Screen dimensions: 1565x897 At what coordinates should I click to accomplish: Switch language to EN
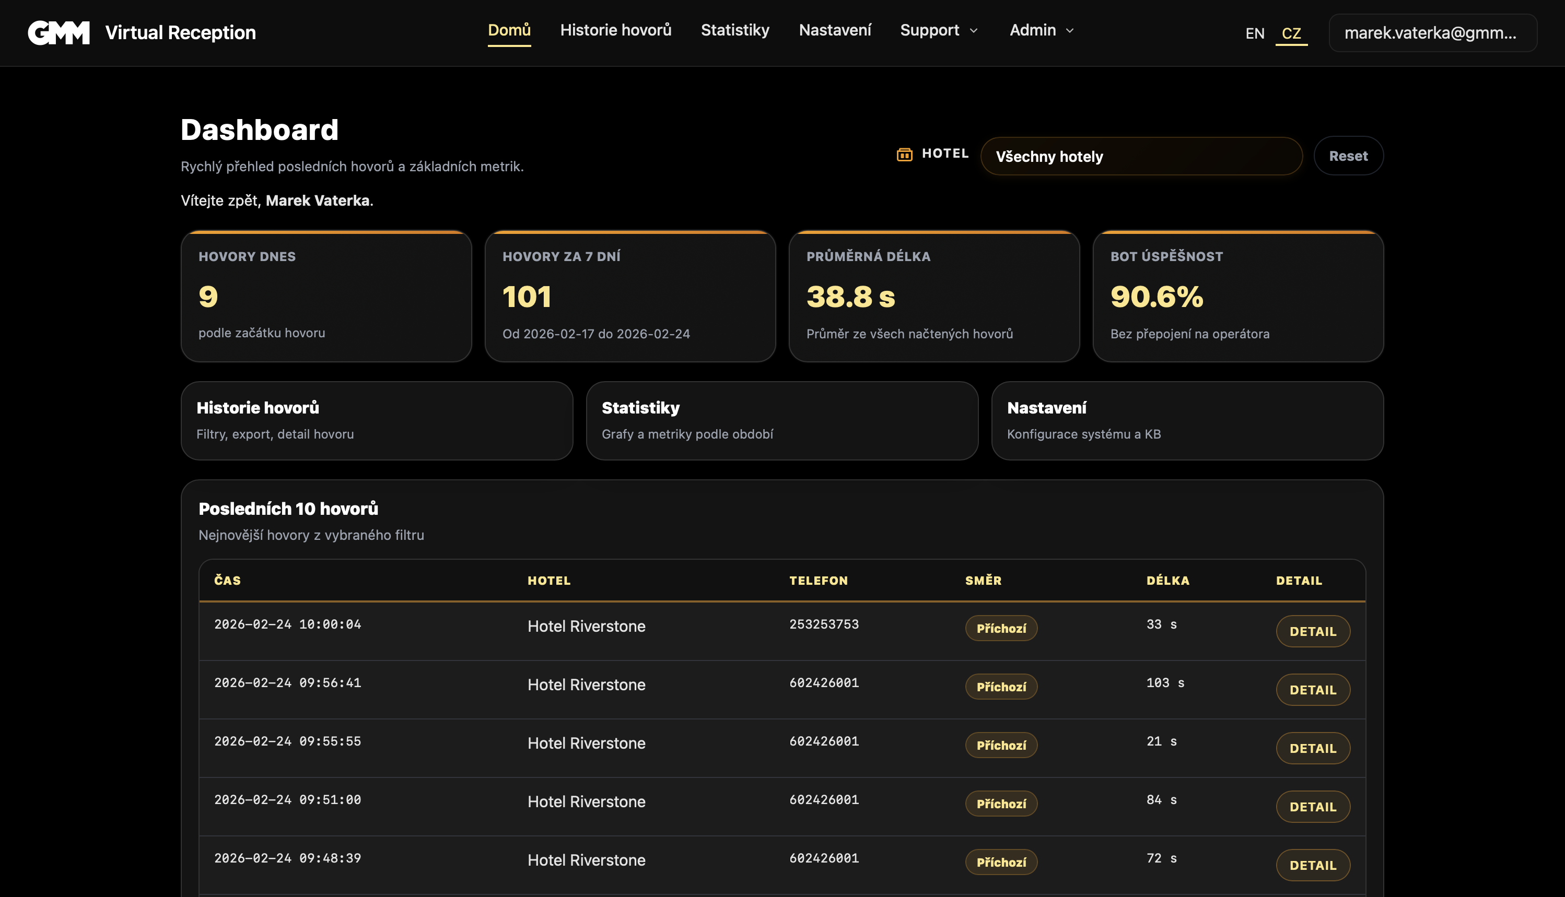coord(1254,33)
